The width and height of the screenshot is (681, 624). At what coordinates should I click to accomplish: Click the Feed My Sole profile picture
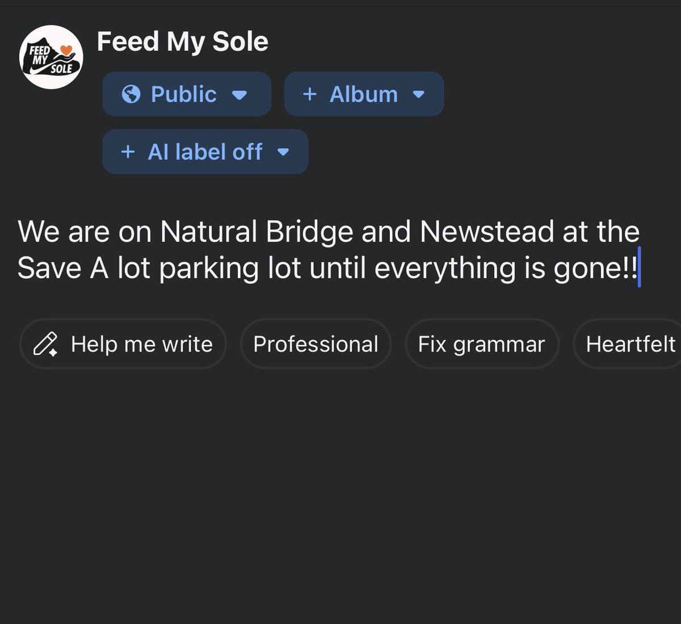tap(52, 57)
